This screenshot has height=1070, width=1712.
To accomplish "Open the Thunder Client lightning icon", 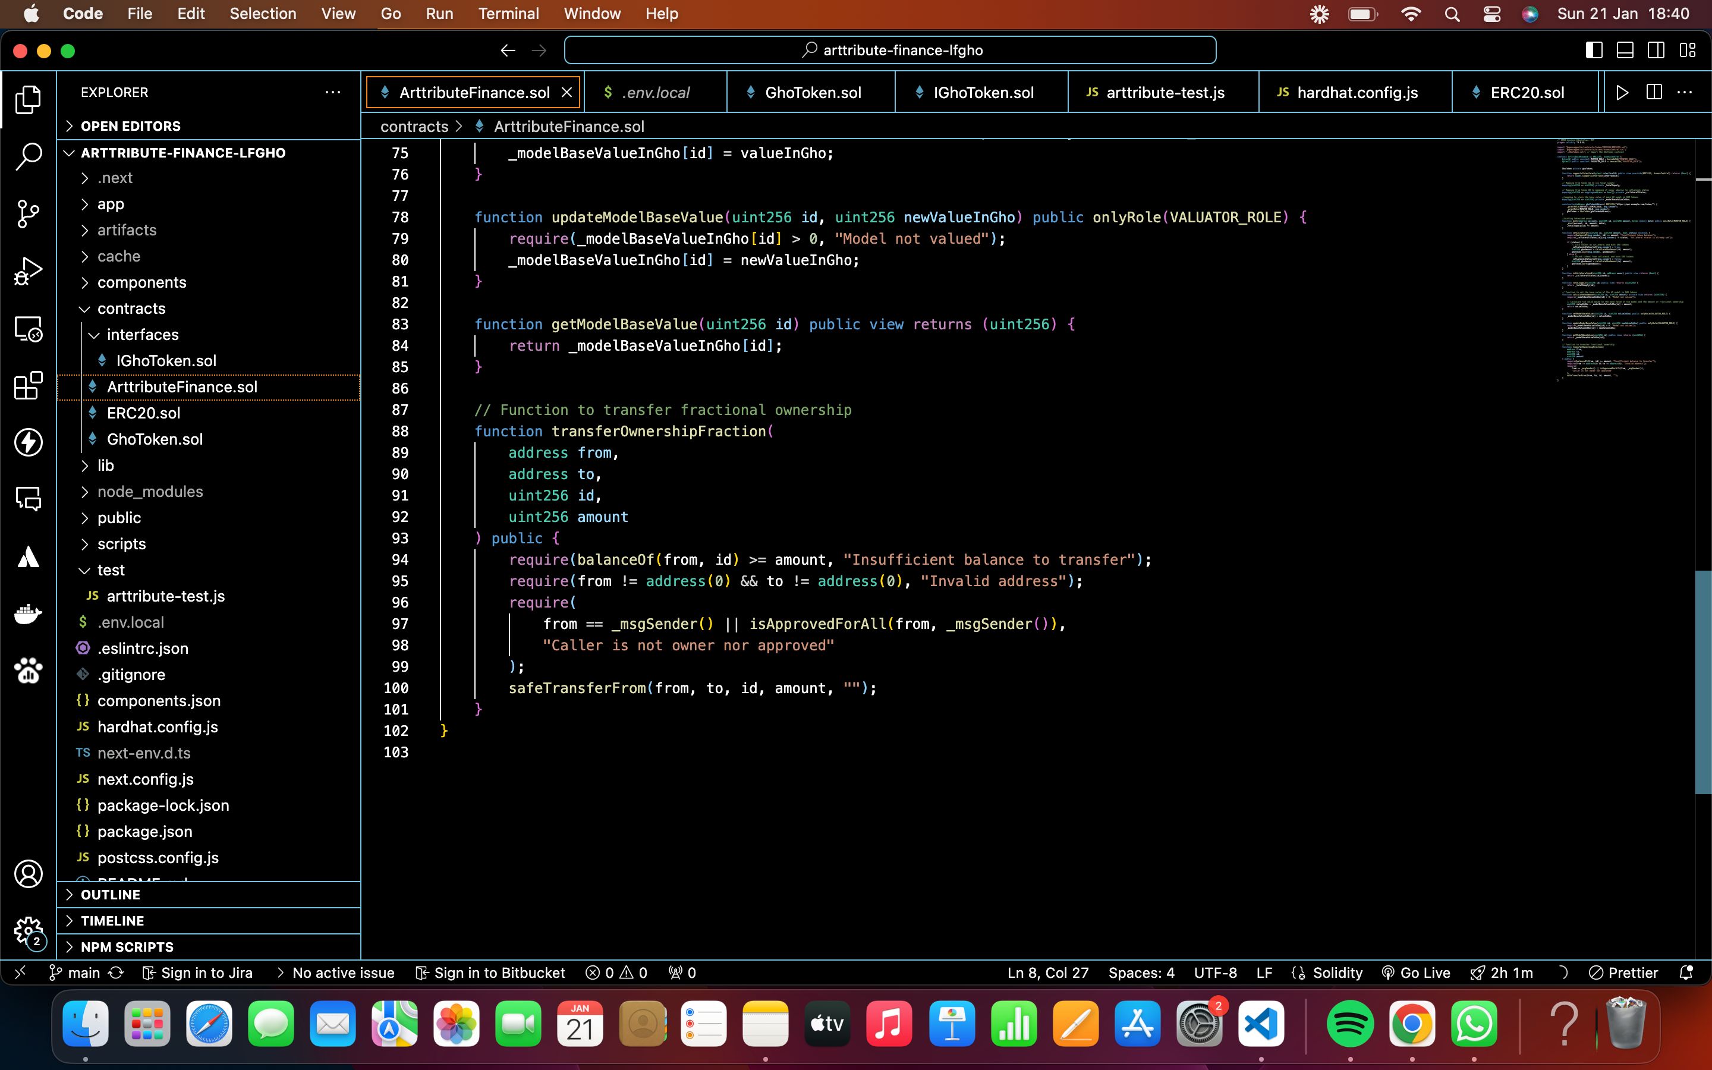I will point(29,442).
